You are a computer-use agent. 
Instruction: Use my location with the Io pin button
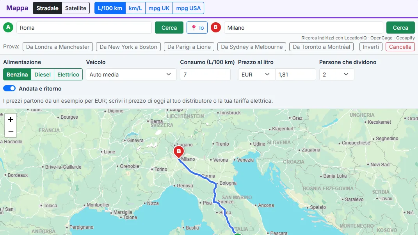point(197,28)
